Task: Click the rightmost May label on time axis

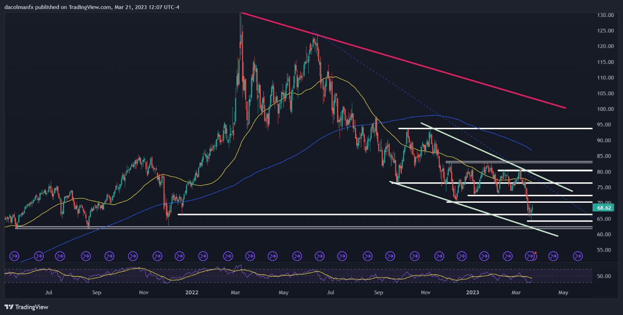Action: point(563,292)
